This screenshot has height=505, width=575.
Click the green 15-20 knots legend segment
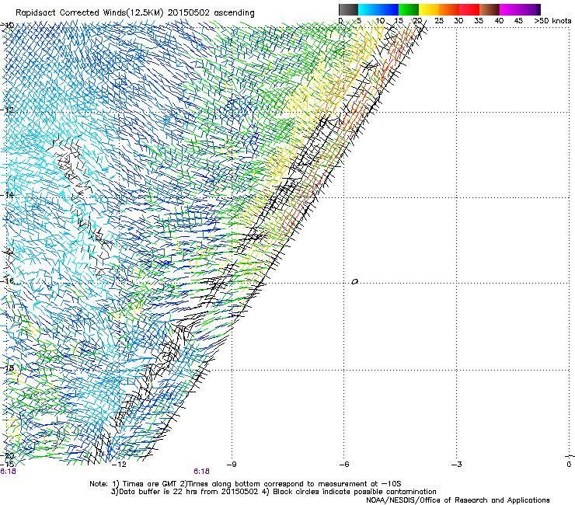click(x=409, y=9)
